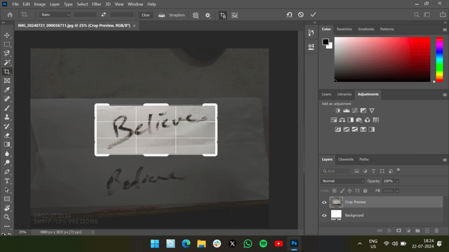Image resolution: width=449 pixels, height=252 pixels.
Task: Open Adjustments panel options menu
Action: (445, 95)
